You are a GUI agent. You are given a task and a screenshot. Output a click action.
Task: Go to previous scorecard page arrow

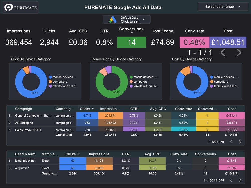tap(223, 52)
